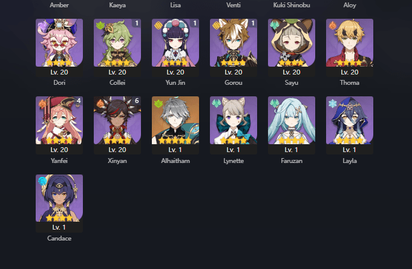Image resolution: width=412 pixels, height=269 pixels.
Task: Click the Hydro element icon on Candace
Action: pyautogui.click(x=42, y=181)
